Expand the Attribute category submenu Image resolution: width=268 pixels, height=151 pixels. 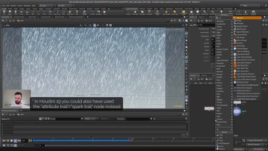click(x=224, y=21)
